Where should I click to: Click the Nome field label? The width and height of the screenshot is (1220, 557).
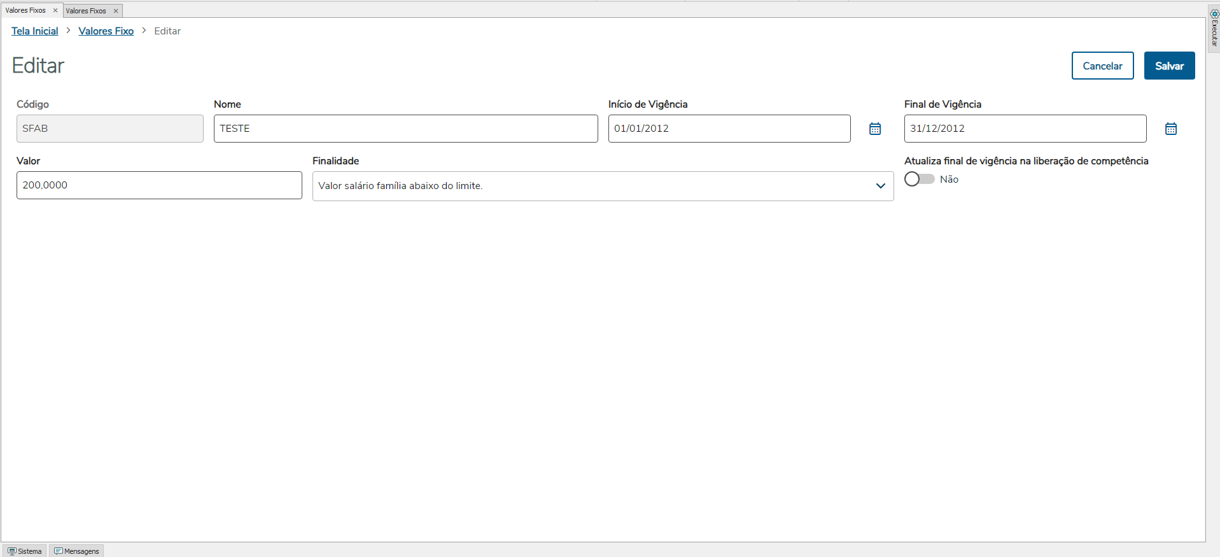227,104
